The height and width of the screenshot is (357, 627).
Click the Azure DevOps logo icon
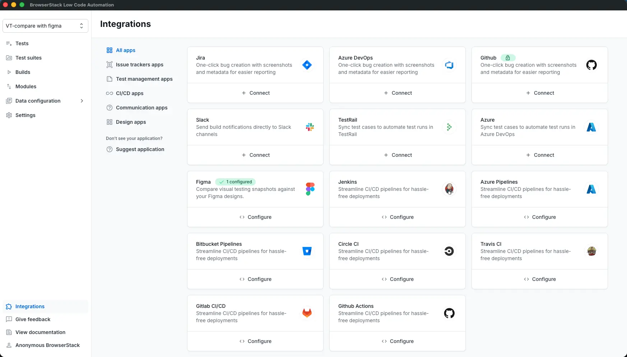449,65
